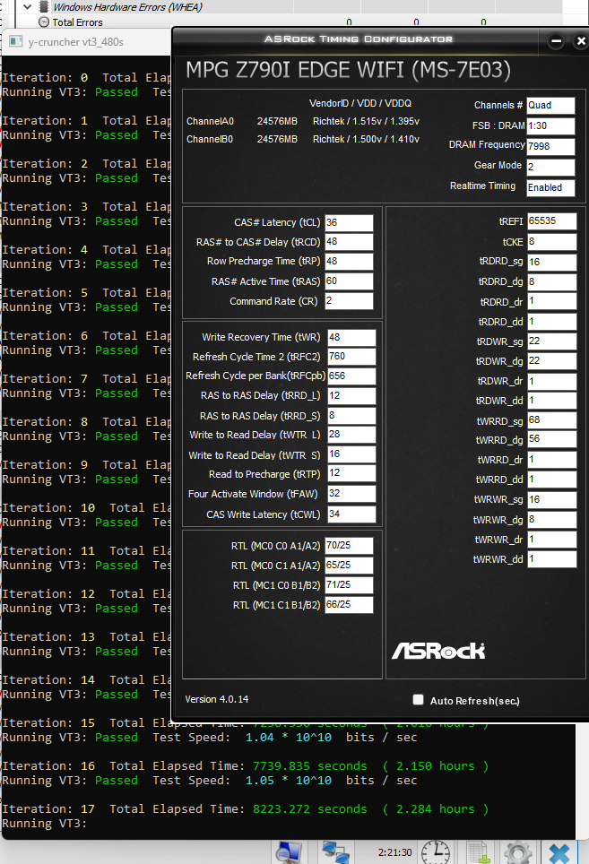Click the tRDWR_sg value field
589x864 pixels.
click(552, 341)
